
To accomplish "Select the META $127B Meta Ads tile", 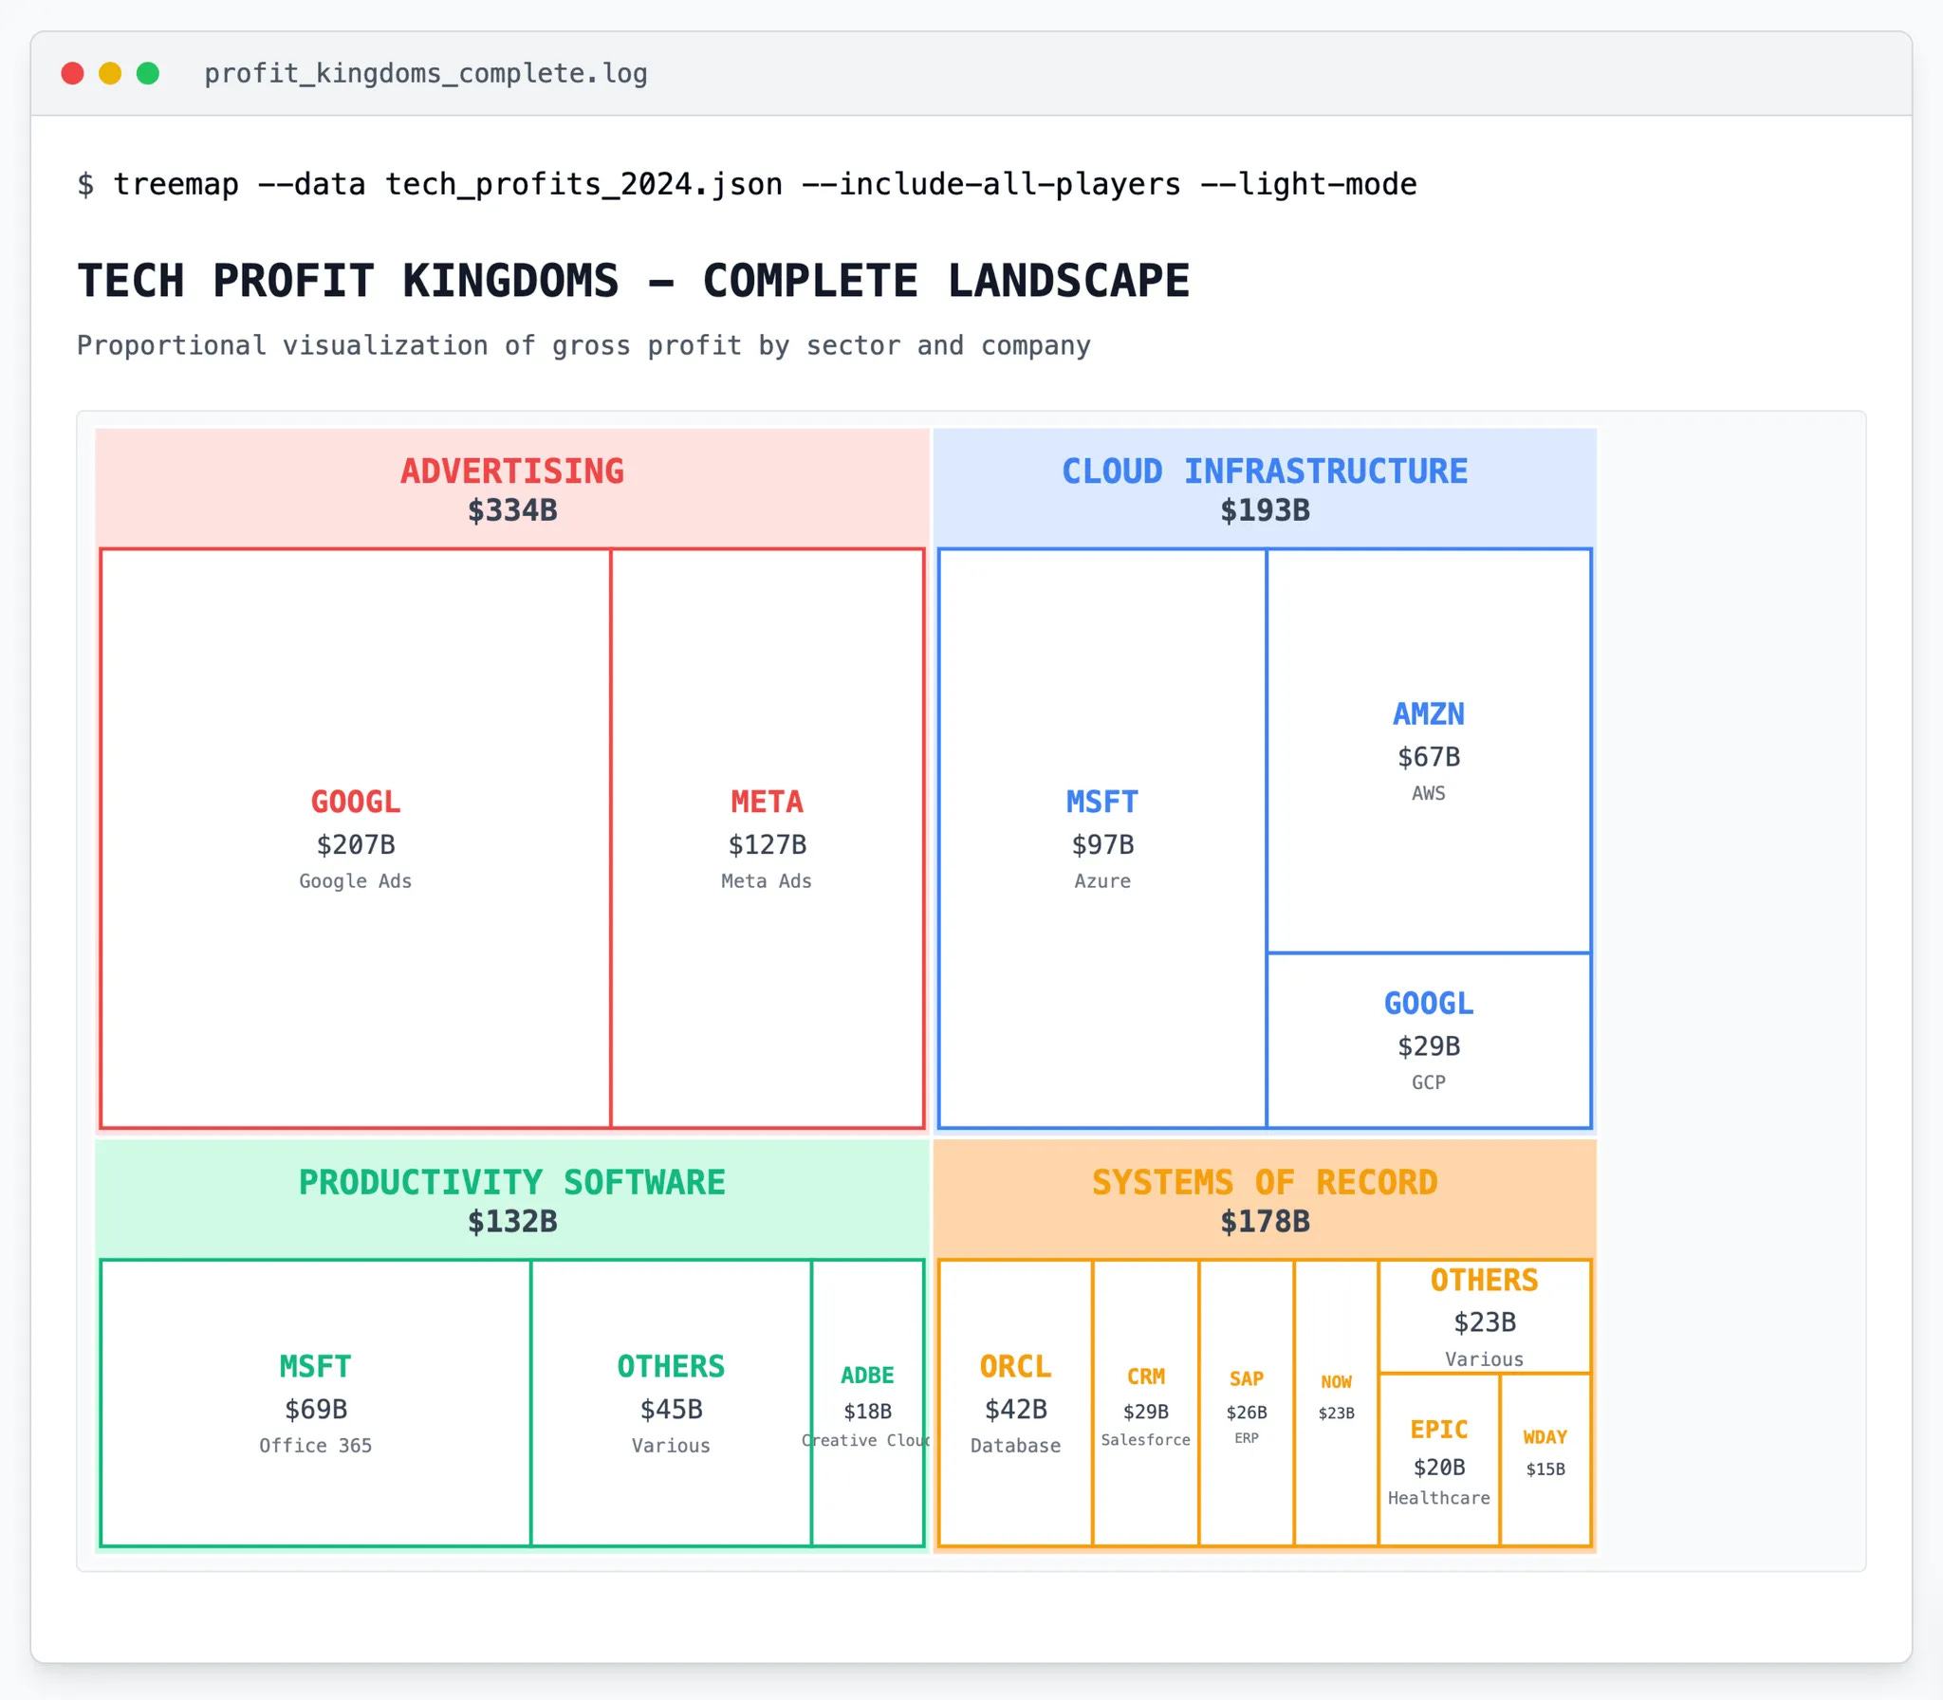I will pos(767,839).
